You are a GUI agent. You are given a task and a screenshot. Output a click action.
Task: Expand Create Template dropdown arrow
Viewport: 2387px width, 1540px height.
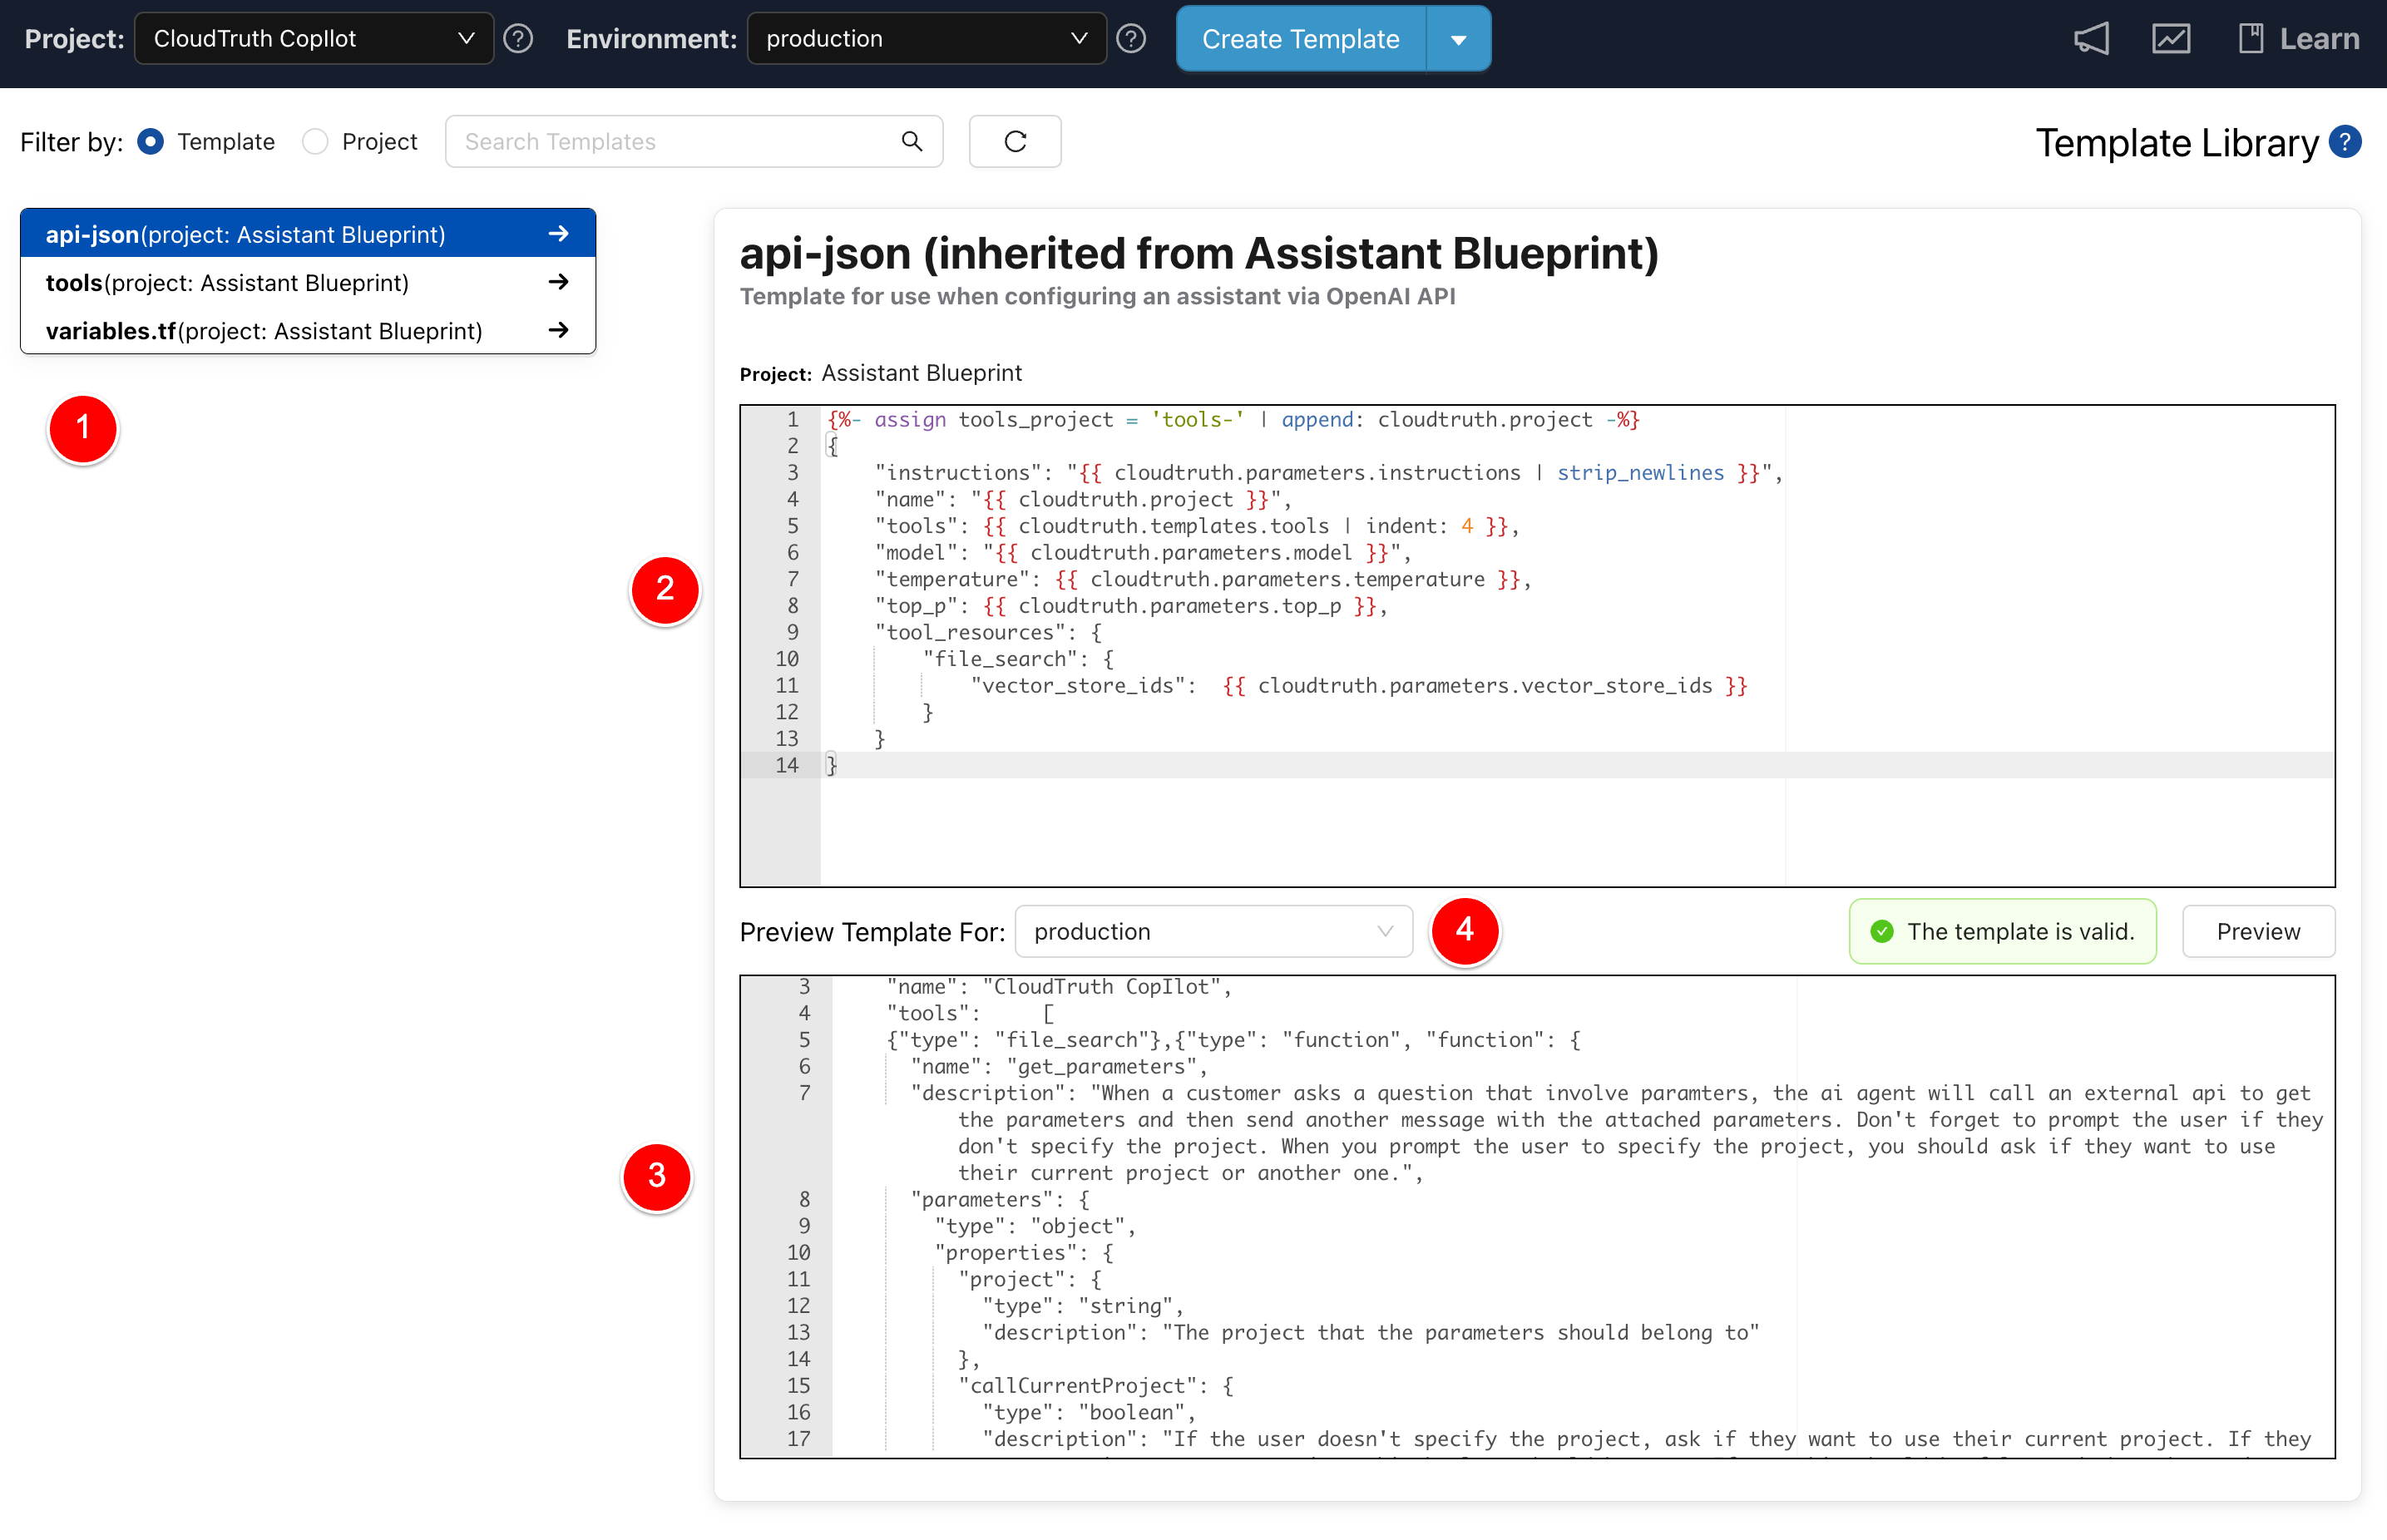coord(1459,39)
